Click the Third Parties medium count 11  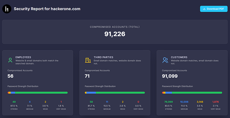[107, 102]
